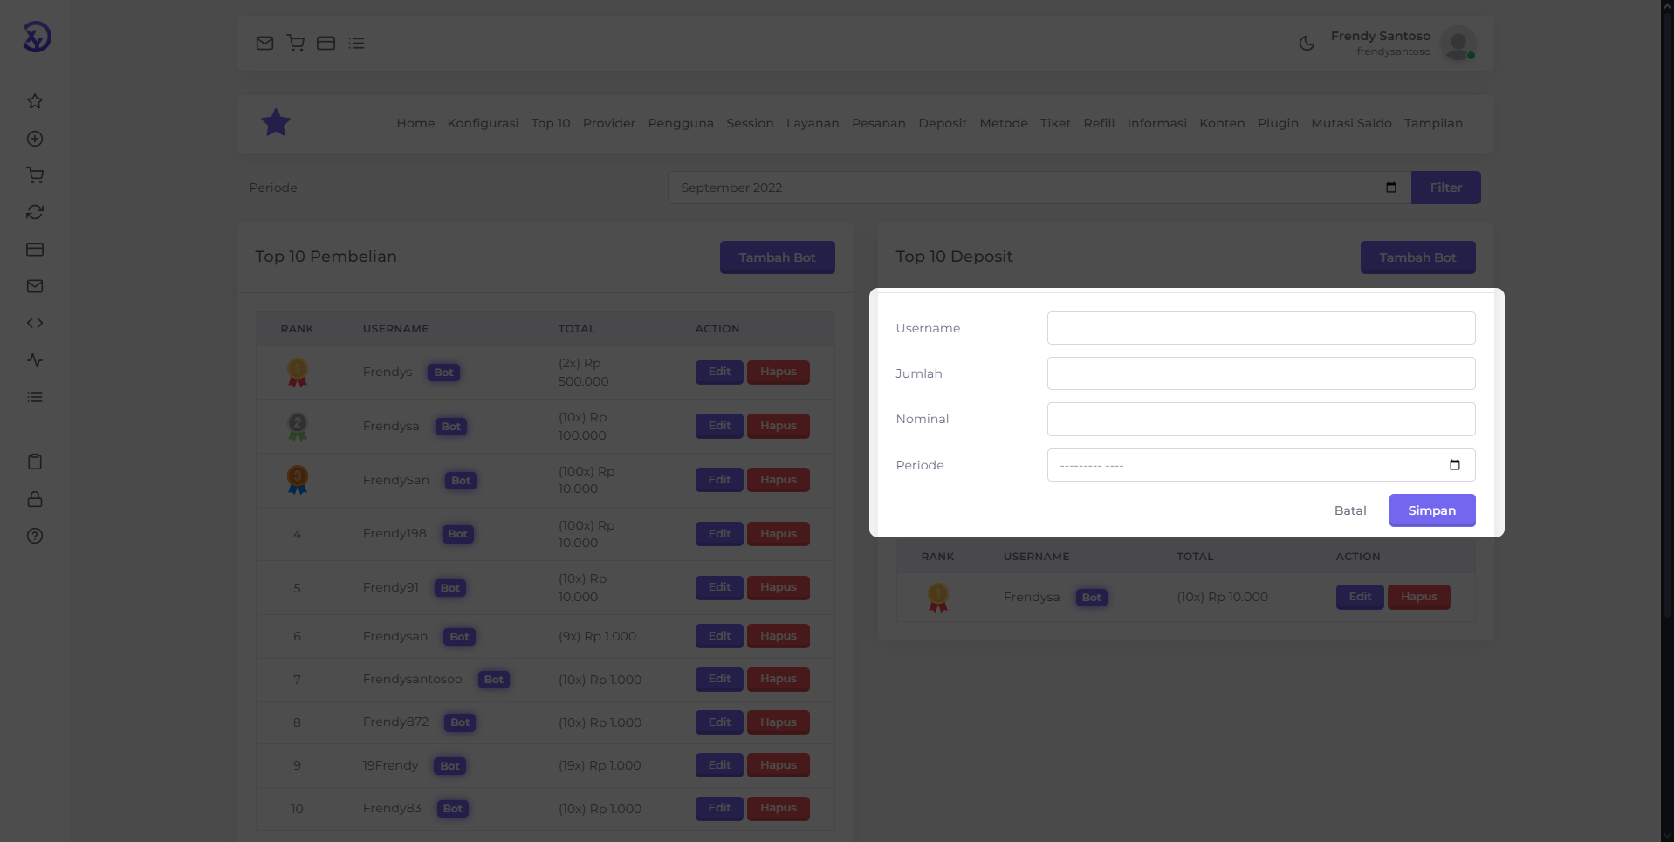
Task: Open the activity pulse sidebar icon
Action: click(35, 360)
